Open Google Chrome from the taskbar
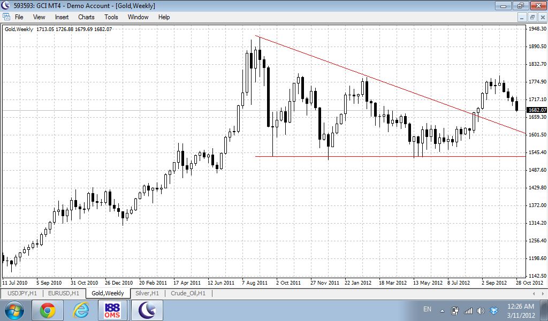Image resolution: width=548 pixels, height=321 pixels. tap(48, 310)
